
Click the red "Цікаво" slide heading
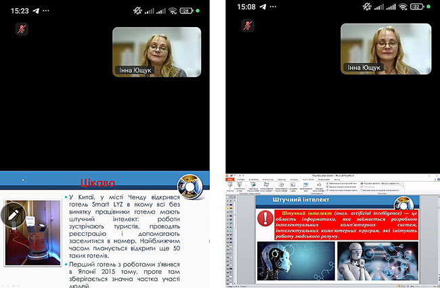point(97,183)
